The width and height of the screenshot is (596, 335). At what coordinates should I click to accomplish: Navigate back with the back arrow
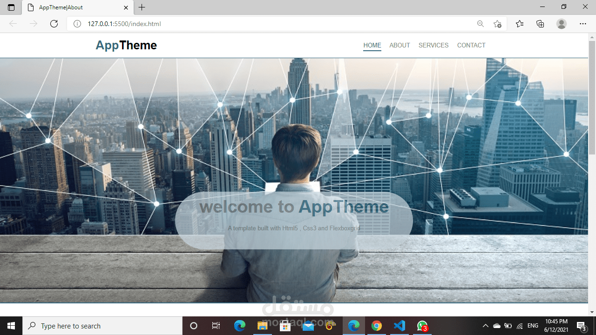click(13, 23)
